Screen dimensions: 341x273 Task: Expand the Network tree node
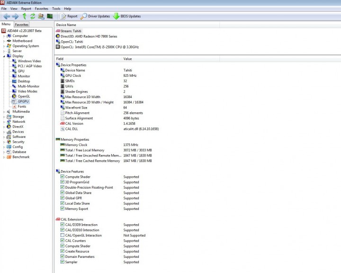4,122
